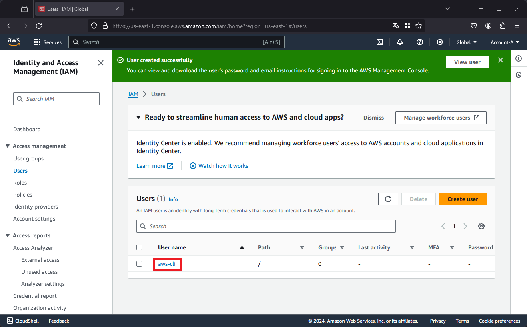Open console settings gear in top bar
The height and width of the screenshot is (327, 527).
(x=440, y=42)
